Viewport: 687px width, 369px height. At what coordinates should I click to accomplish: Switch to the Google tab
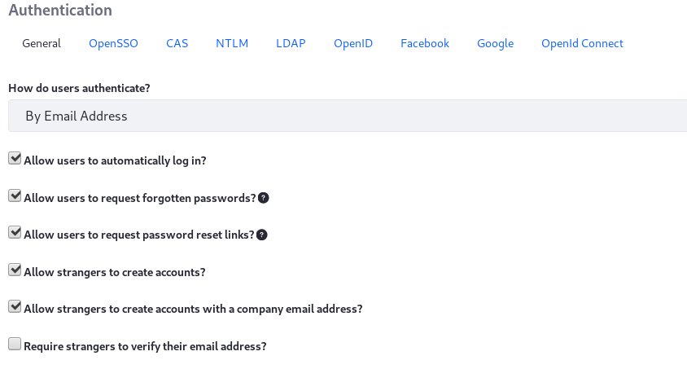(495, 43)
